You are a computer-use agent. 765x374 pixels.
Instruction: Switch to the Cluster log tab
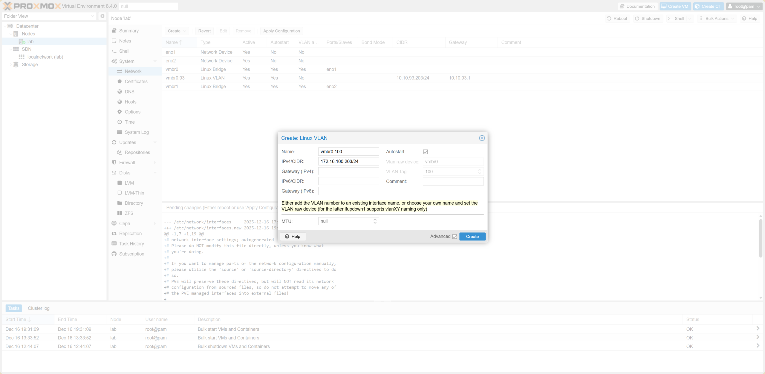[x=38, y=308]
